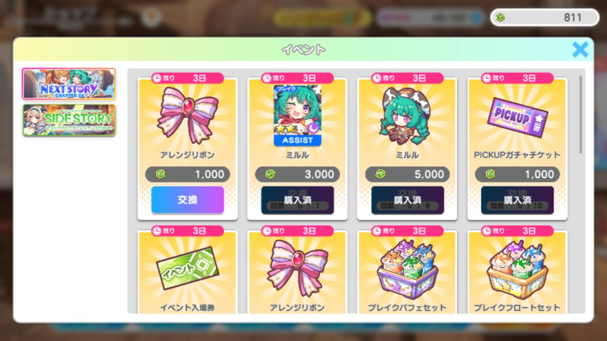Select the purple PICKUP gacha ticket icon
The width and height of the screenshot is (607, 341).
(x=517, y=118)
